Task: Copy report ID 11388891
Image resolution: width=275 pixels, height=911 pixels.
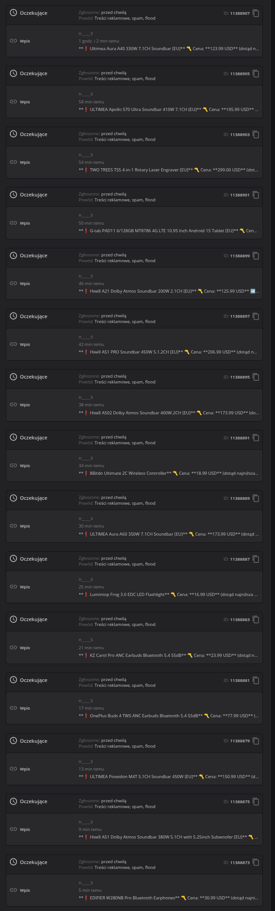Action: tap(256, 438)
